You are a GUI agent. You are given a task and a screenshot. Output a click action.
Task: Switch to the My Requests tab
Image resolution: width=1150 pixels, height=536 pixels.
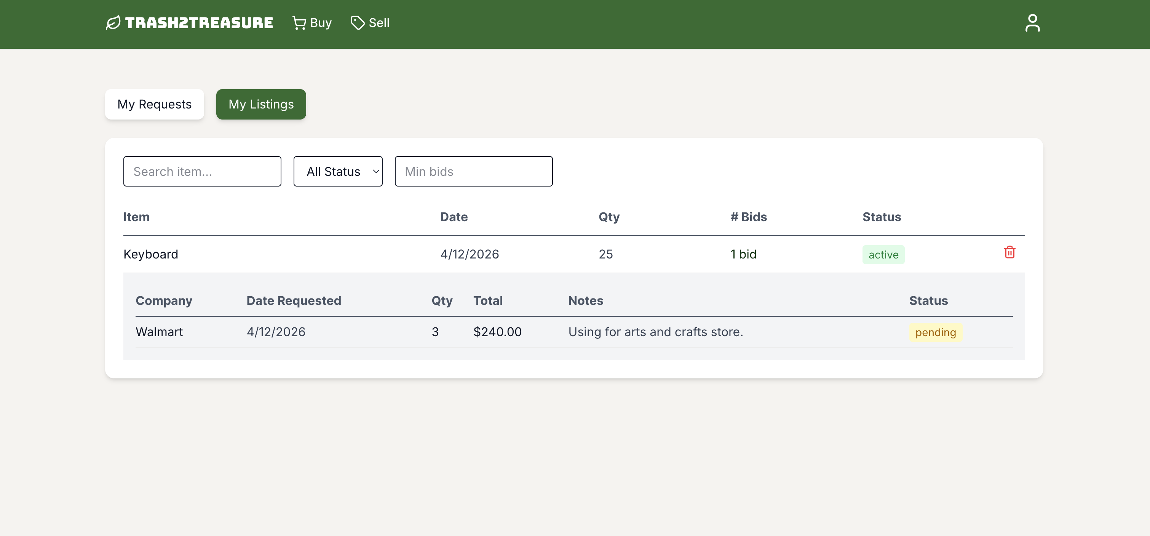154,104
